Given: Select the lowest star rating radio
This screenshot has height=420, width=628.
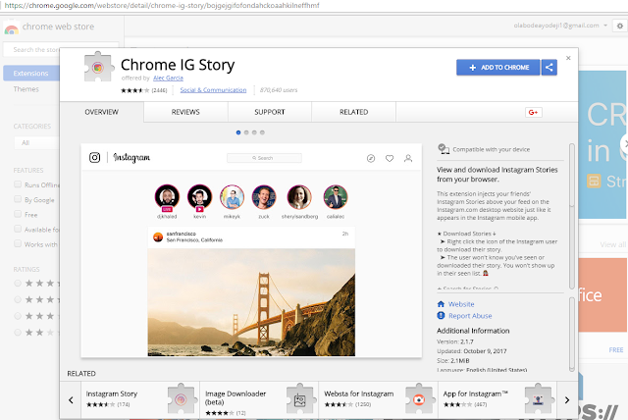Looking at the screenshot, I should [x=18, y=333].
